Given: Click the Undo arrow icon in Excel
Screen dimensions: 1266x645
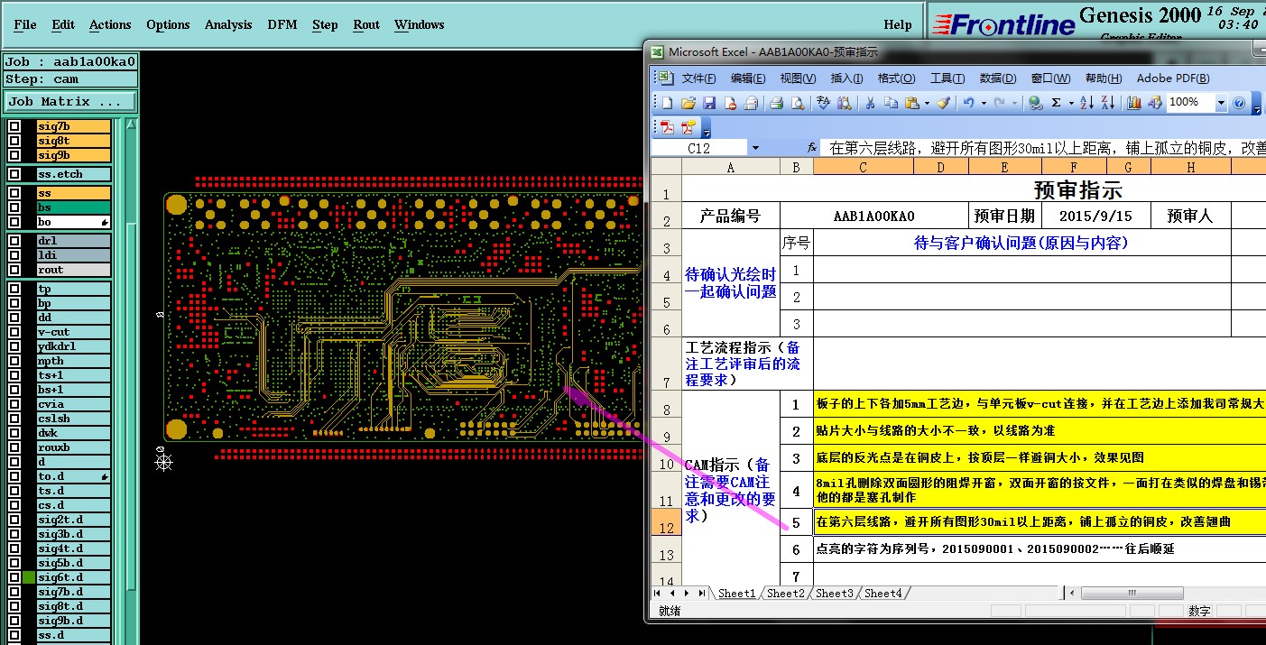Looking at the screenshot, I should (x=968, y=103).
